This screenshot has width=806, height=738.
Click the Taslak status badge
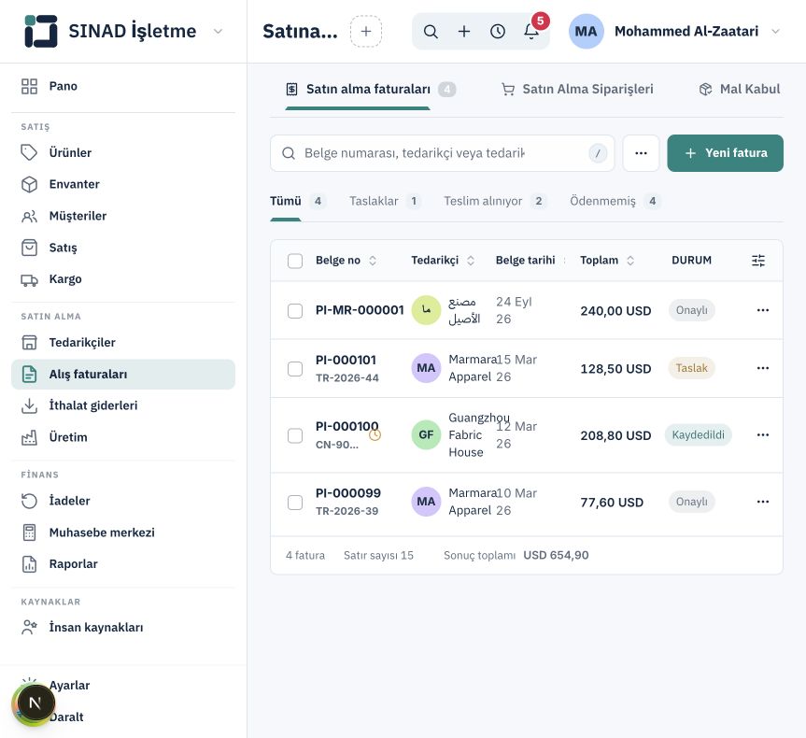pyautogui.click(x=691, y=368)
